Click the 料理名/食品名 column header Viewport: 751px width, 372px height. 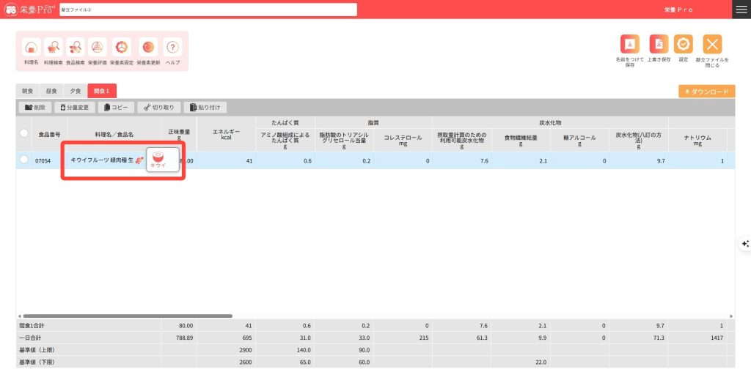114,135
